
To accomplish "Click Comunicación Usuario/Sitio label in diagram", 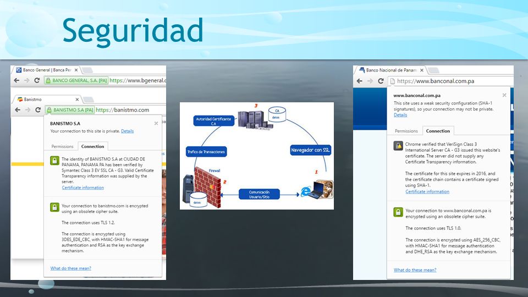I will click(259, 194).
